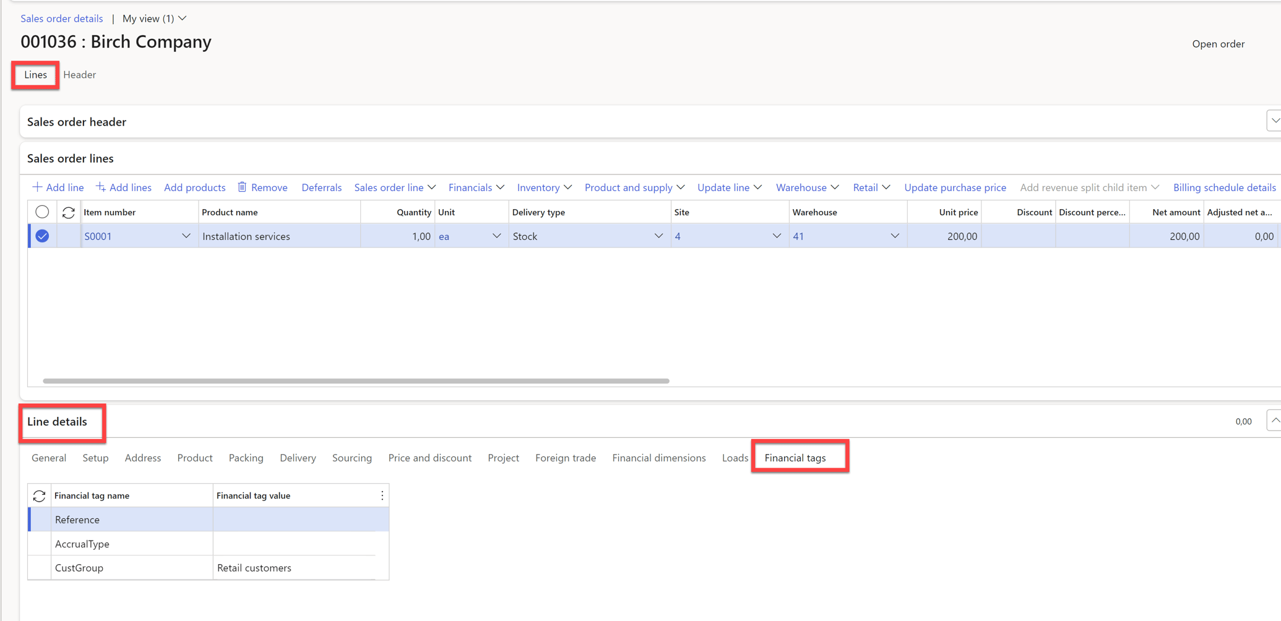Refresh the financial tags grid

tap(39, 495)
